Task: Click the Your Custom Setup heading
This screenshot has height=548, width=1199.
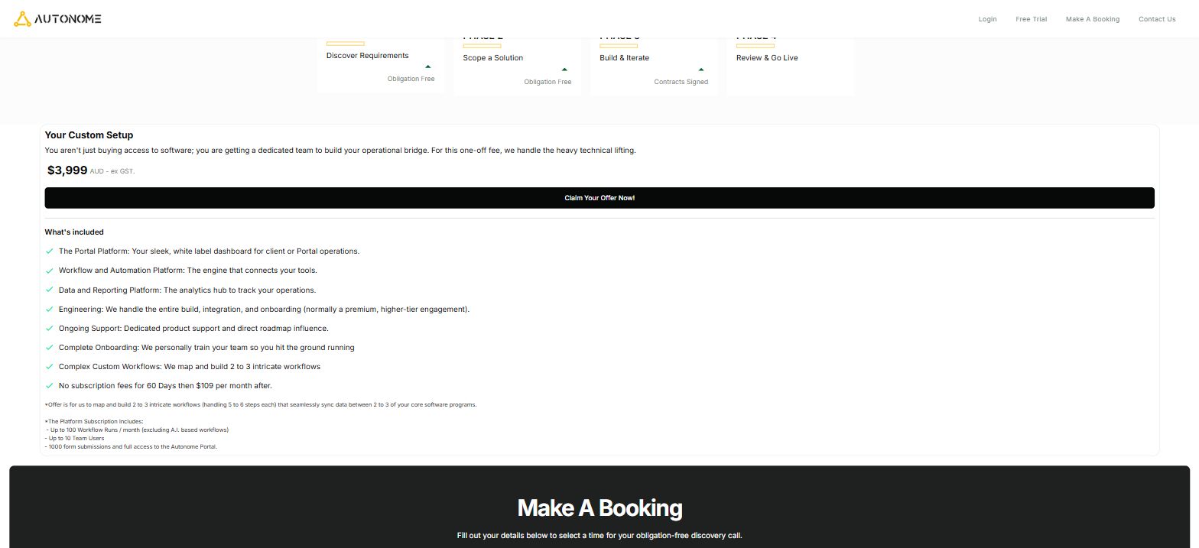Action: point(89,135)
